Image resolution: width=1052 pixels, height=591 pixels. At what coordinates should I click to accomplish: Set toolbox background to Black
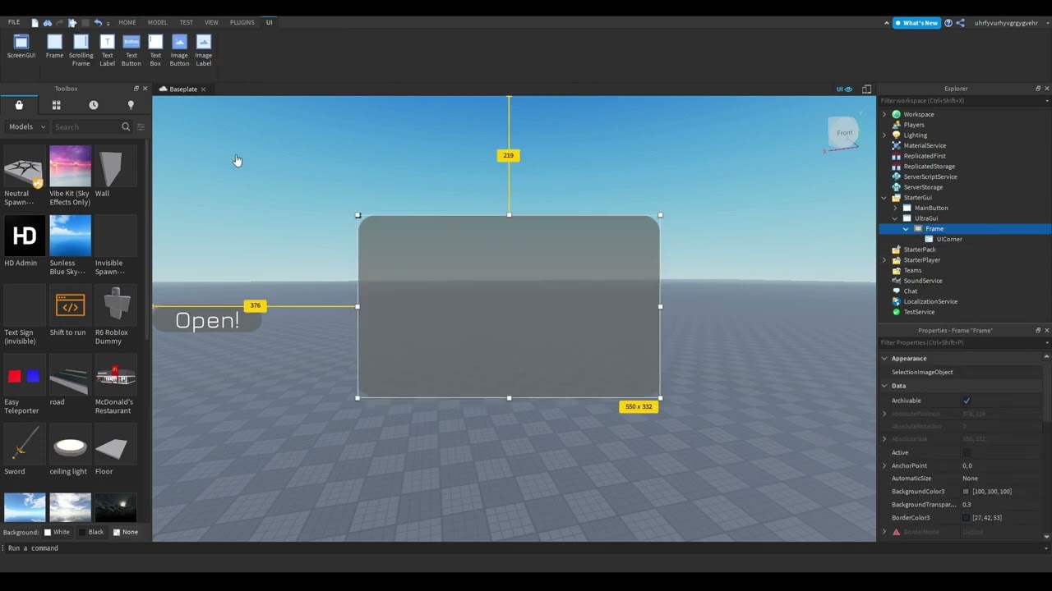[x=91, y=532]
